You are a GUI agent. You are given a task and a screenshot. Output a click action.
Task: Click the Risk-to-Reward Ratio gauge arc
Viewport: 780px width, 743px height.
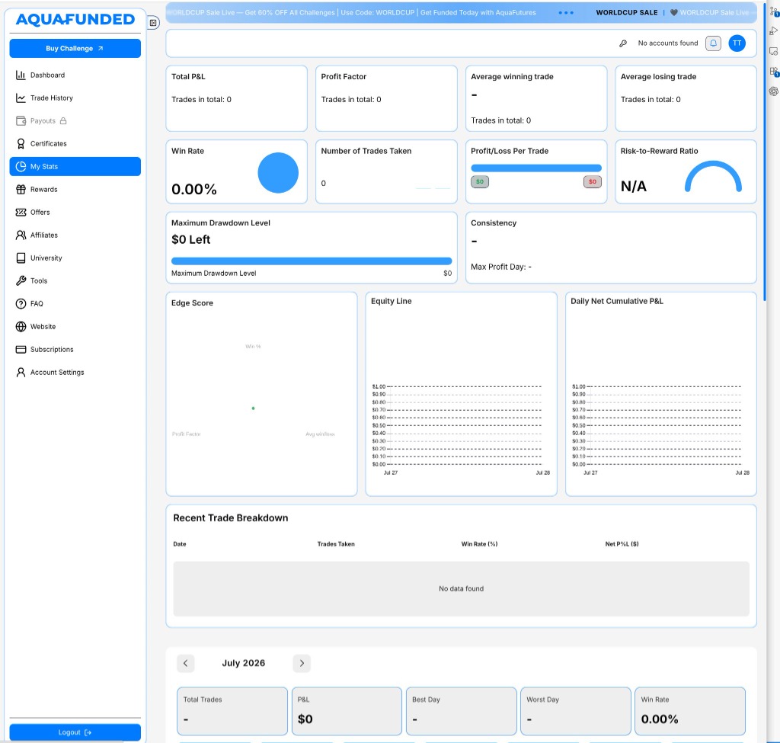click(713, 176)
